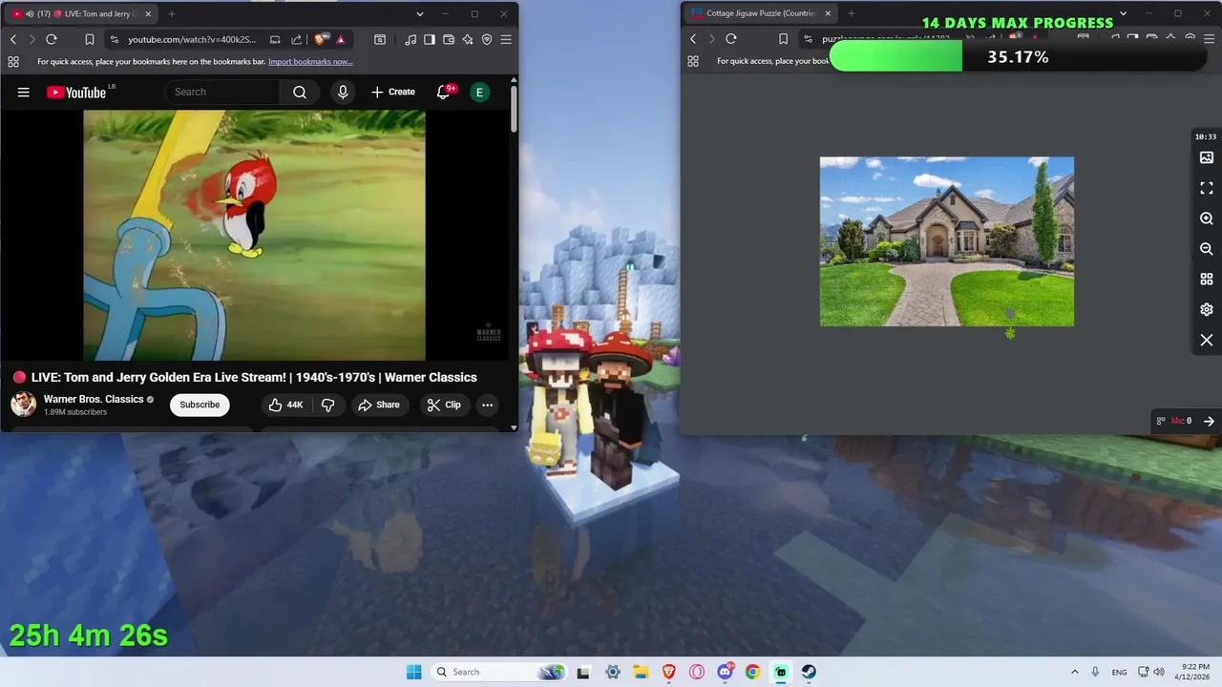Expand tab search chevron in puzzle window
Screen dimensions: 1222x687
[1123, 13]
